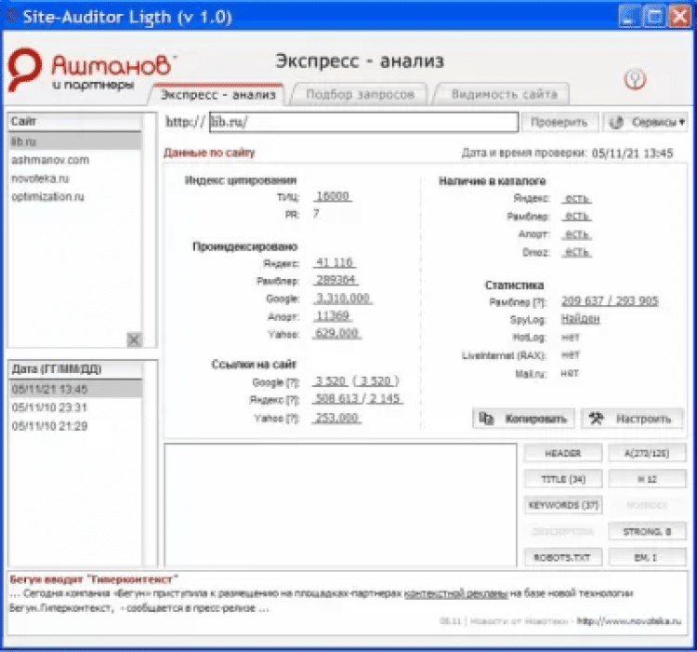Open Dmoz catalog есть link
Screen dimensions: 697x652
tap(577, 252)
